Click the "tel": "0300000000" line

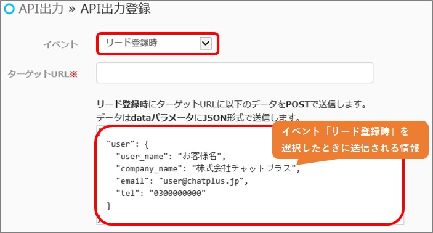click(x=161, y=193)
